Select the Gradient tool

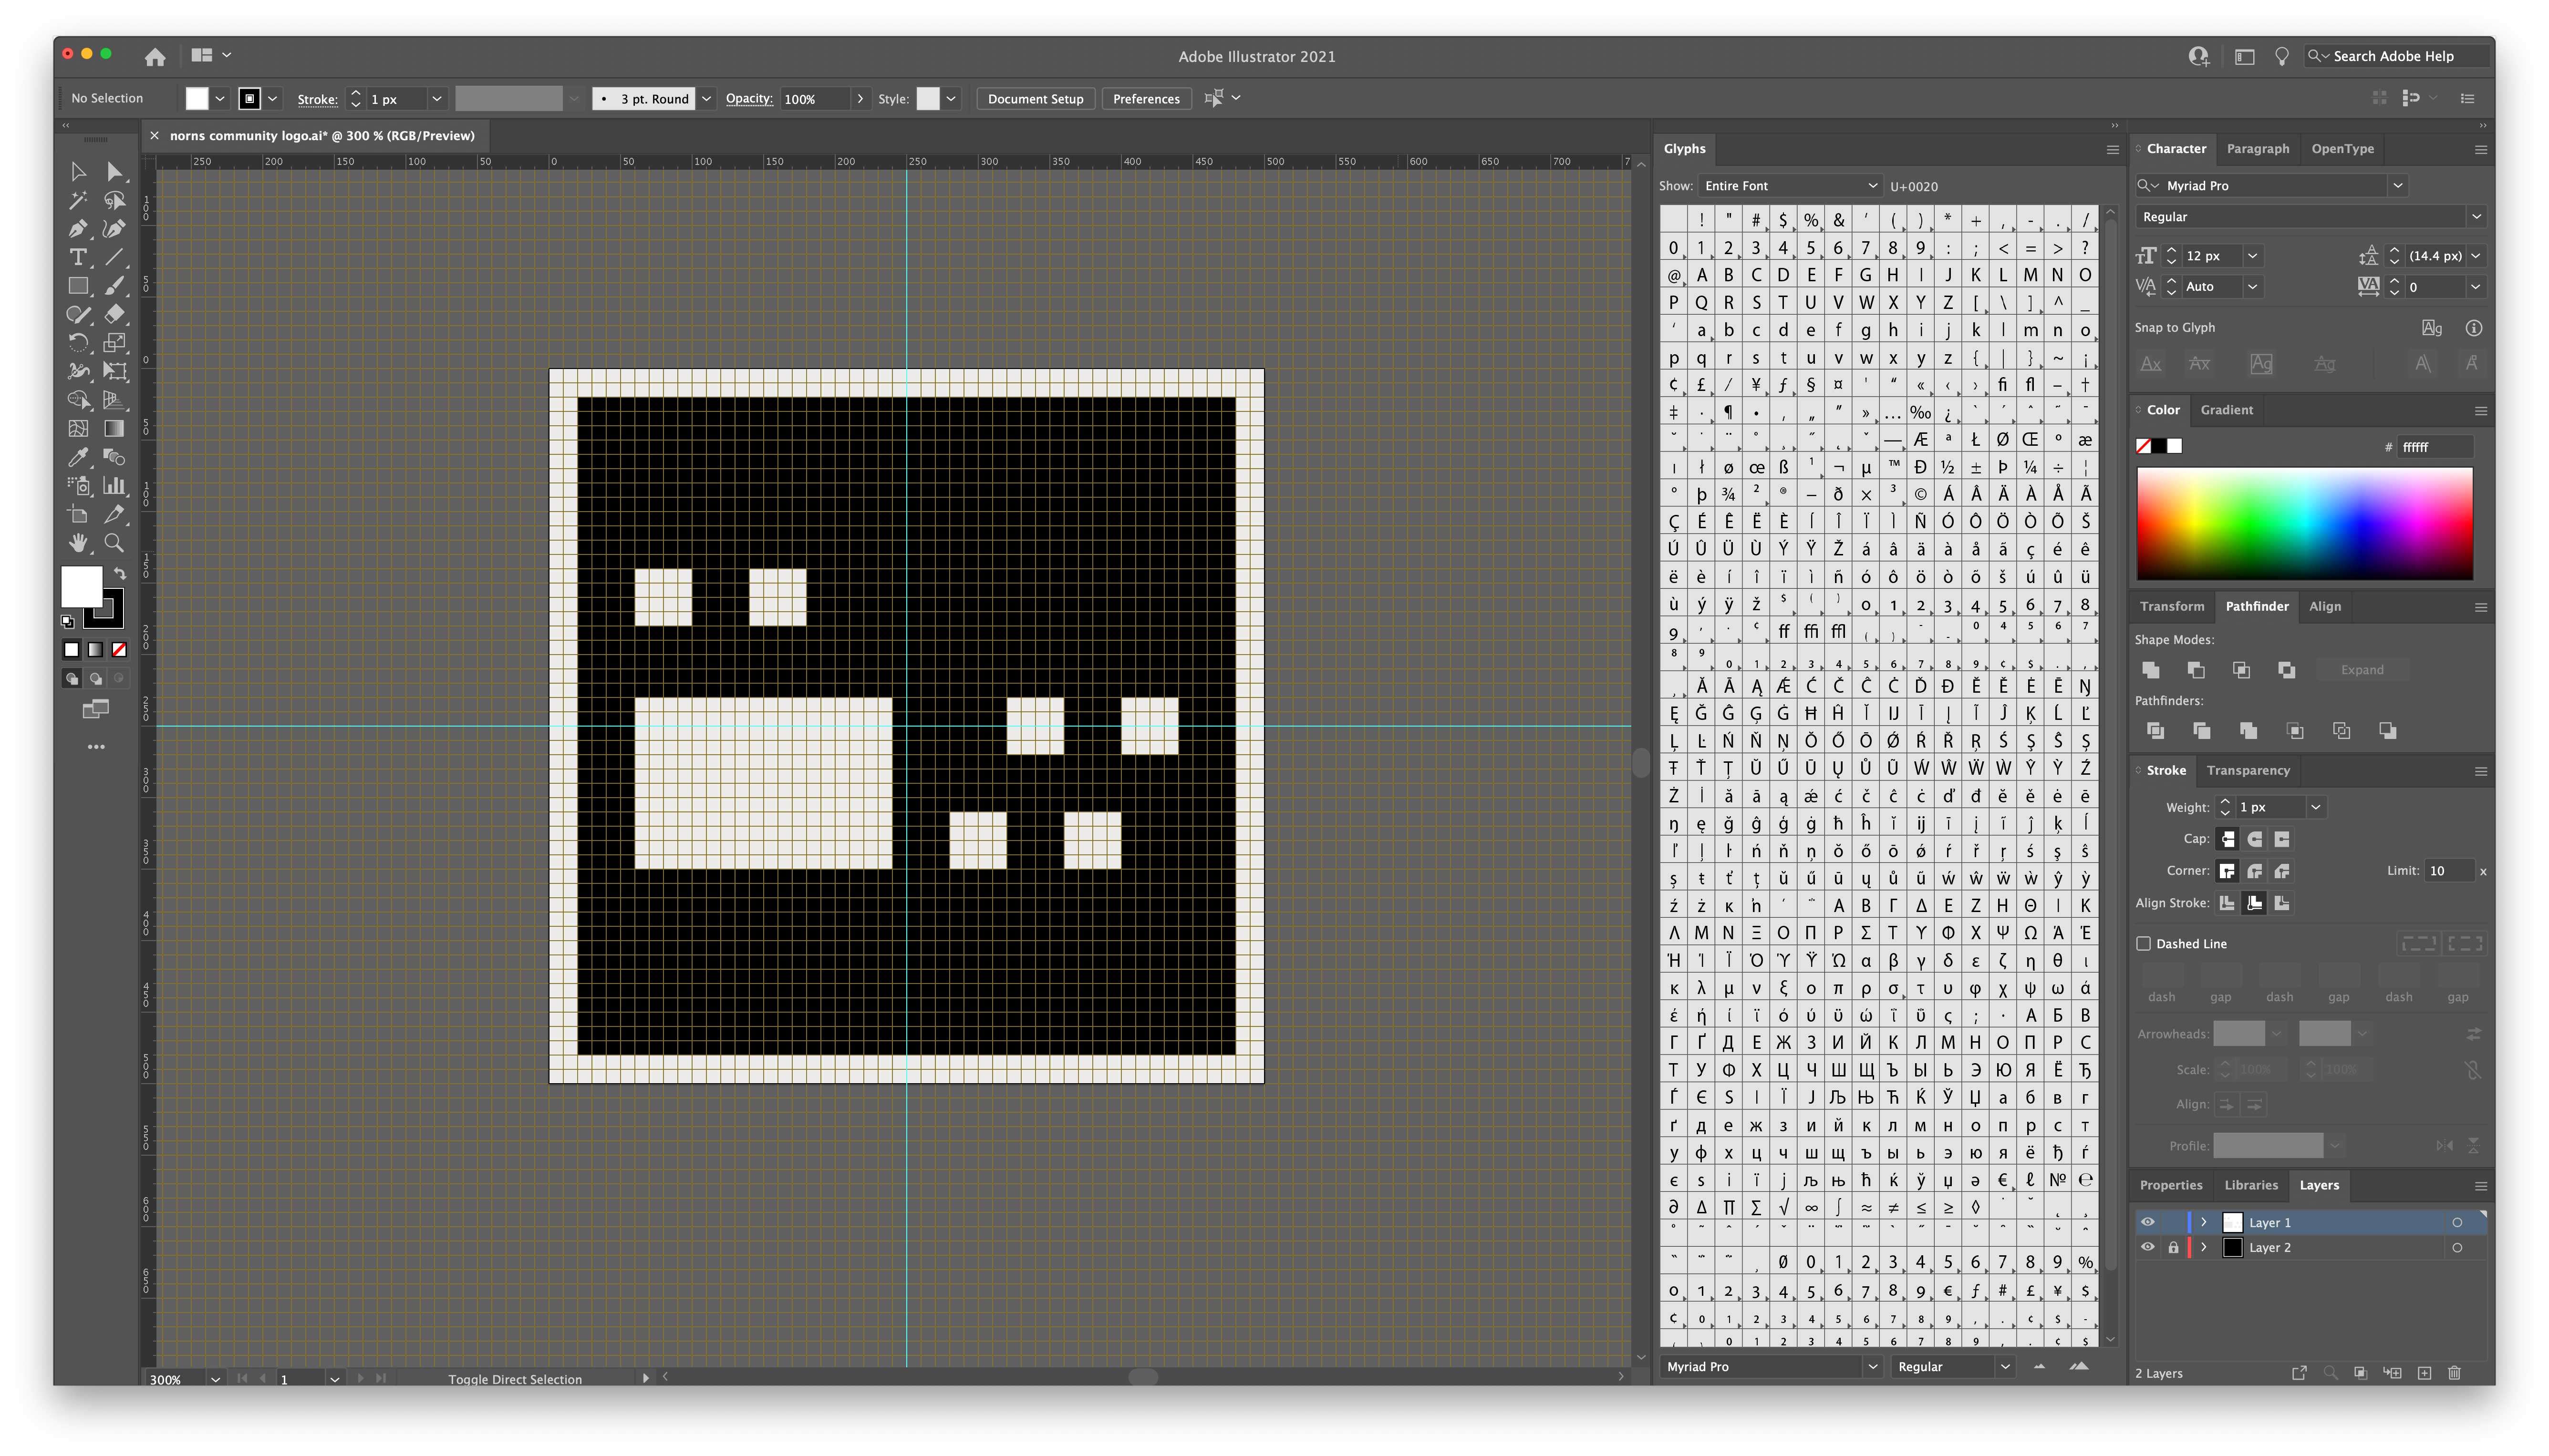pyautogui.click(x=115, y=428)
